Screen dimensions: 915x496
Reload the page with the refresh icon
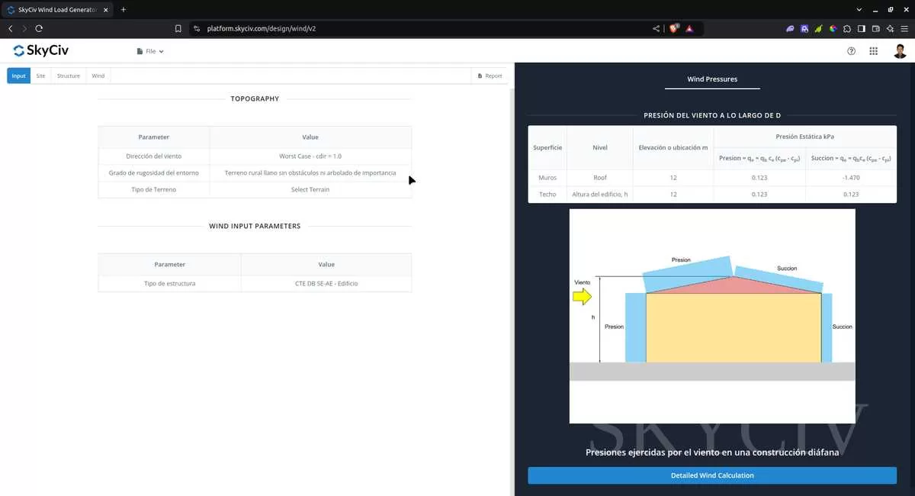pyautogui.click(x=39, y=28)
